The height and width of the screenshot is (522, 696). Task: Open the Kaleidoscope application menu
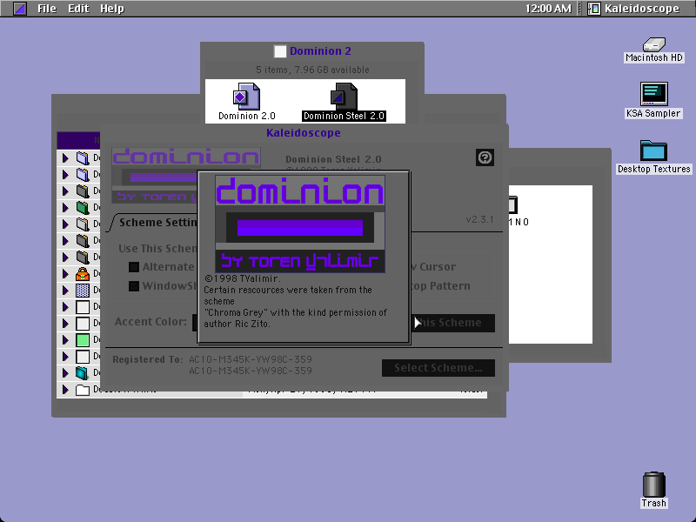click(633, 9)
